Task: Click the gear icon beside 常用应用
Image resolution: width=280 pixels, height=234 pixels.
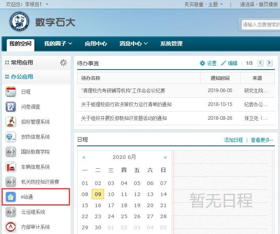Action: click(63, 62)
